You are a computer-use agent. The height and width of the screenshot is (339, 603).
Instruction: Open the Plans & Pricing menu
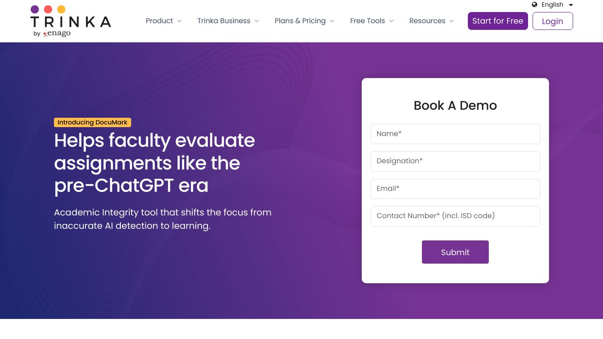[x=300, y=21]
